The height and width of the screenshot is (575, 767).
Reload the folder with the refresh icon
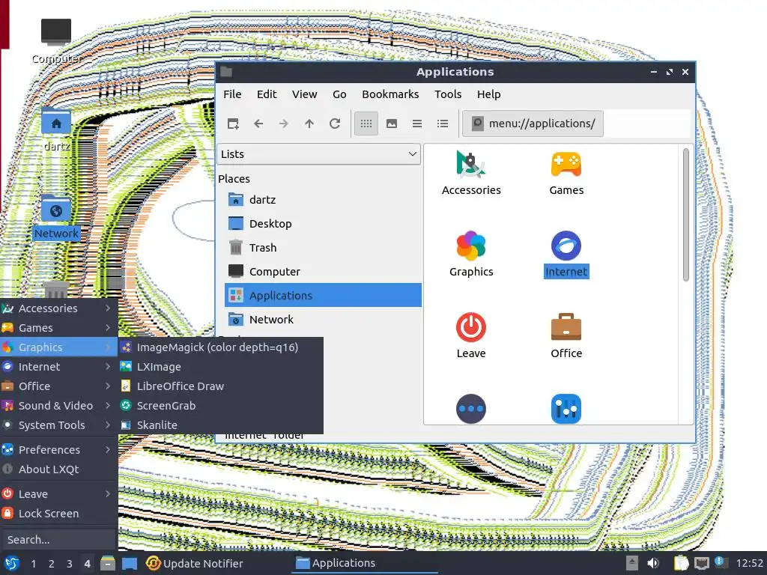[335, 124]
